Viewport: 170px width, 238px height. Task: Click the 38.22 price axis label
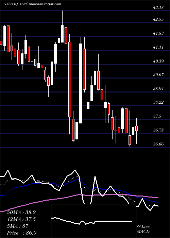coord(158,102)
